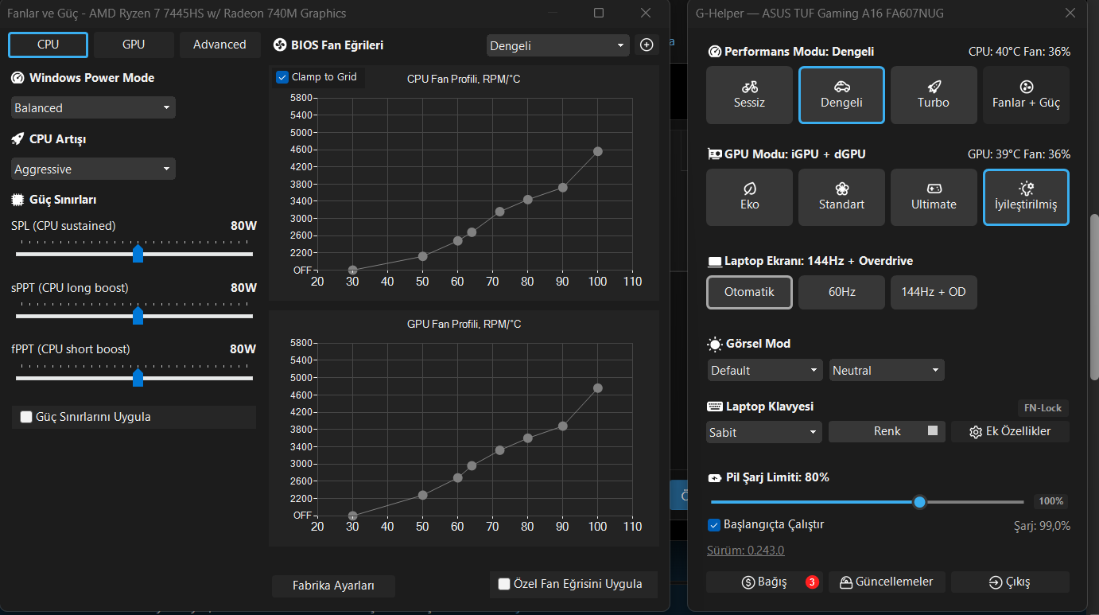Open Fanlar + Güç settings

(x=1026, y=95)
